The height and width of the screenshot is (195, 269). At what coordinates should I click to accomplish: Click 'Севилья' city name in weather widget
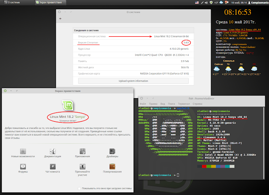229,61
